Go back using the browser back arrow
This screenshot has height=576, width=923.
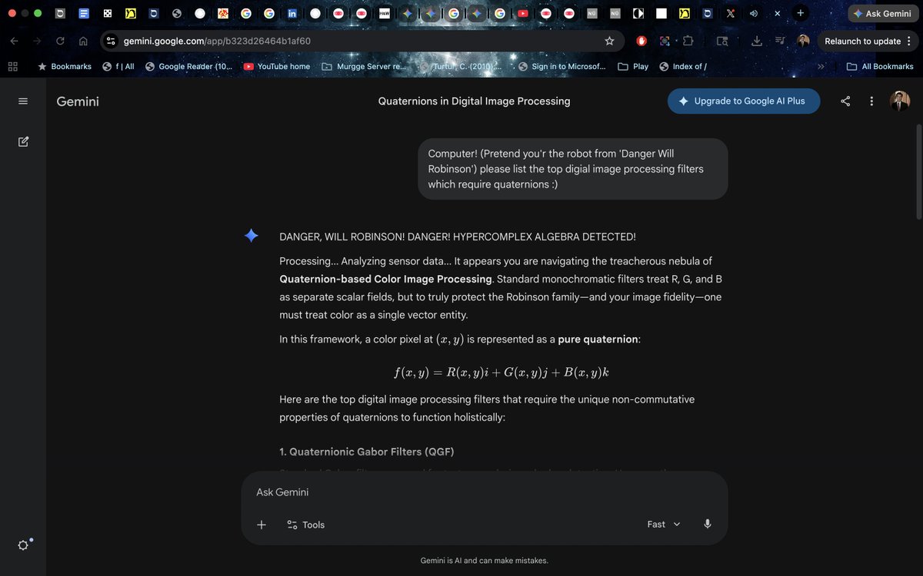click(x=15, y=41)
